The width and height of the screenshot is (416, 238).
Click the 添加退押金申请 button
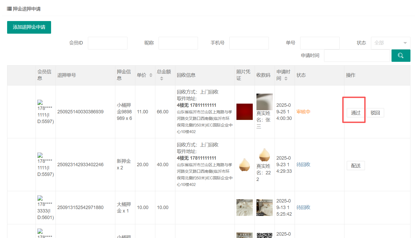29,27
